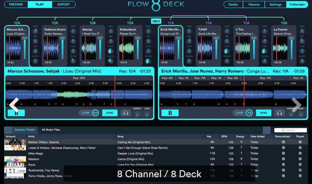Screen dimensions: 312x184
Task: Select the Alexias I Need You deck
Action: click(x=92, y=46)
